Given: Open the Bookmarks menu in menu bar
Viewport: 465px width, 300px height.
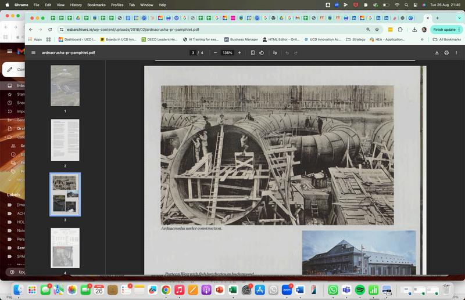Looking at the screenshot, I should [x=96, y=5].
